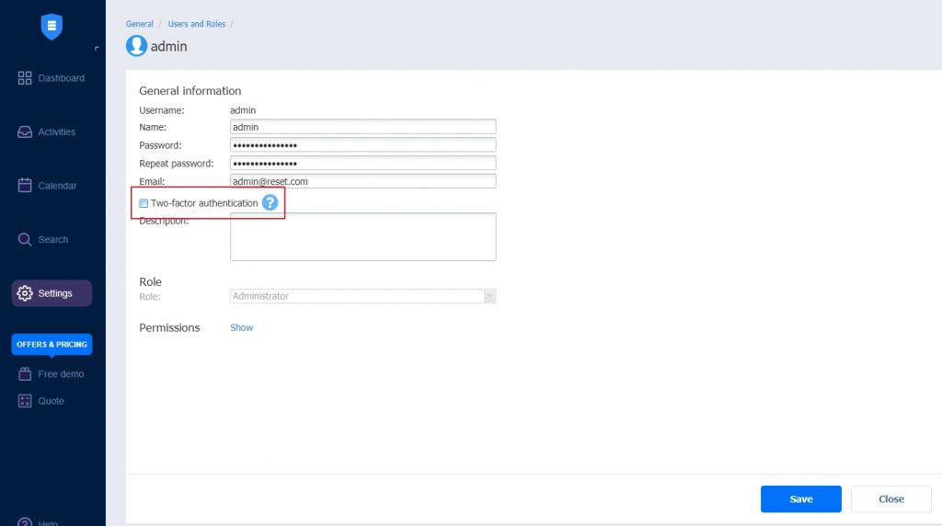
Task: Click the Email field with admin@reset.com
Action: tap(362, 181)
